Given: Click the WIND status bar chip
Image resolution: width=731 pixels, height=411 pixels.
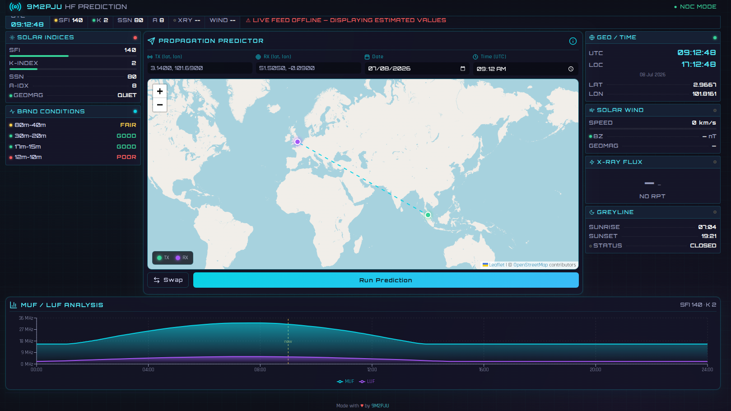Looking at the screenshot, I should coord(223,20).
